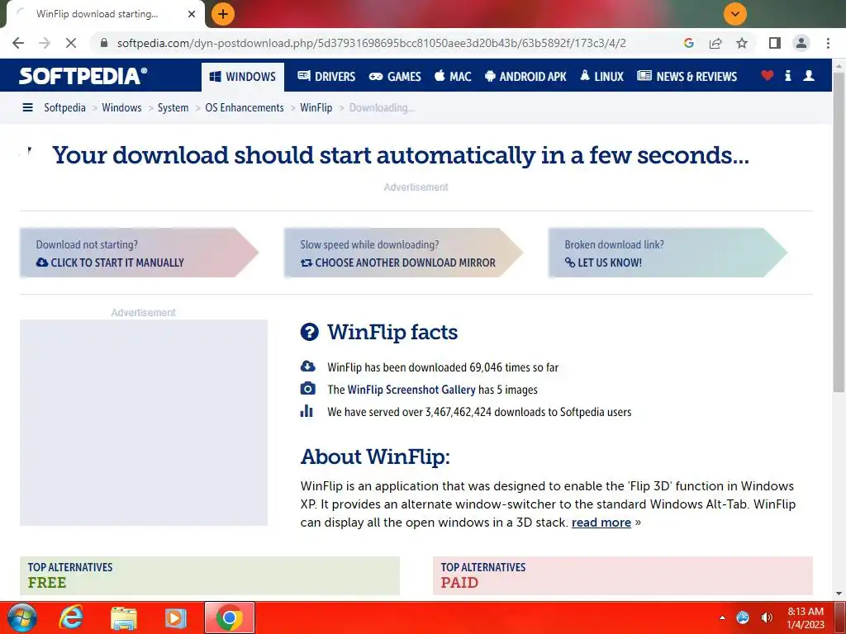Open the Drivers section

pyautogui.click(x=326, y=77)
